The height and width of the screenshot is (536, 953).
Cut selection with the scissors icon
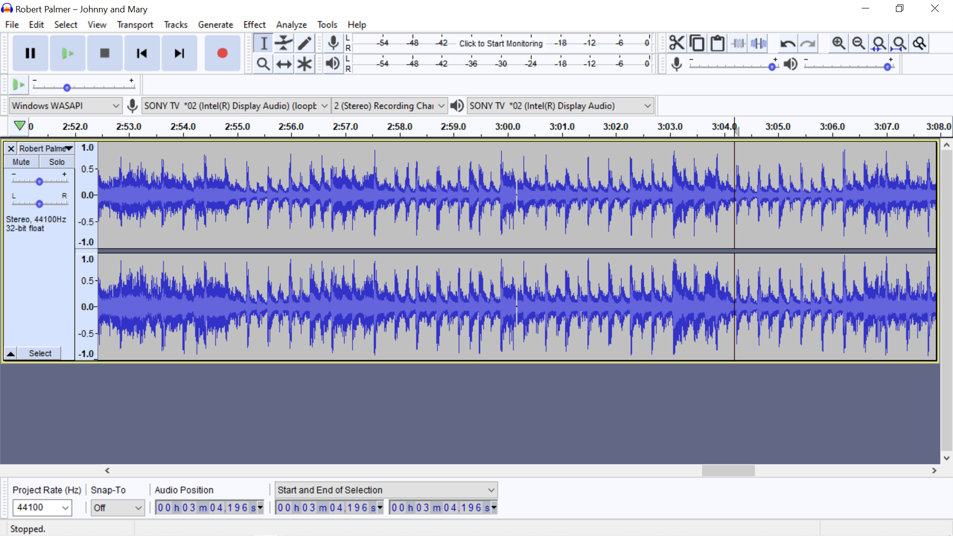677,43
